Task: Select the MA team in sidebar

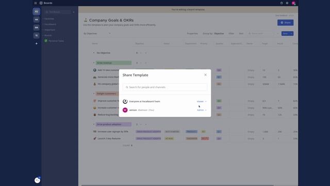Action: (37, 27)
